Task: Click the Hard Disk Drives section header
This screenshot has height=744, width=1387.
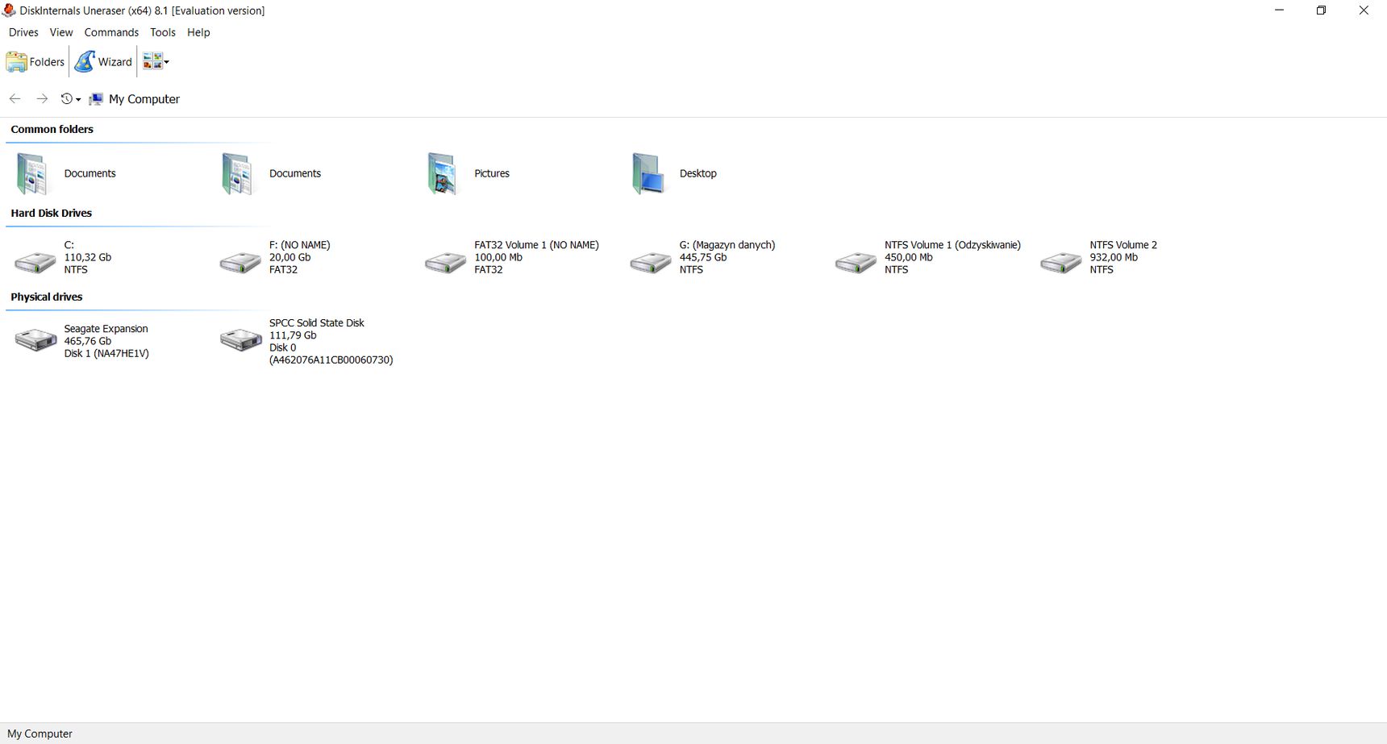Action: click(52, 213)
